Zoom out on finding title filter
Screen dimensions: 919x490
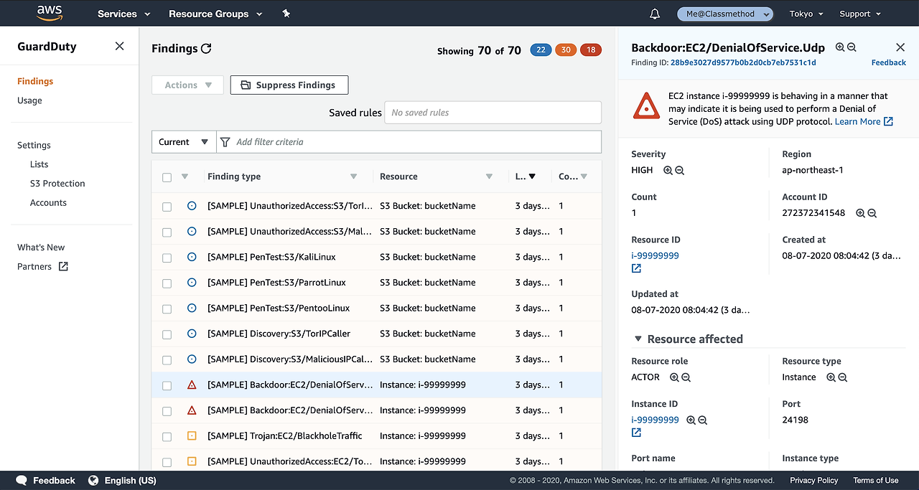tap(852, 47)
